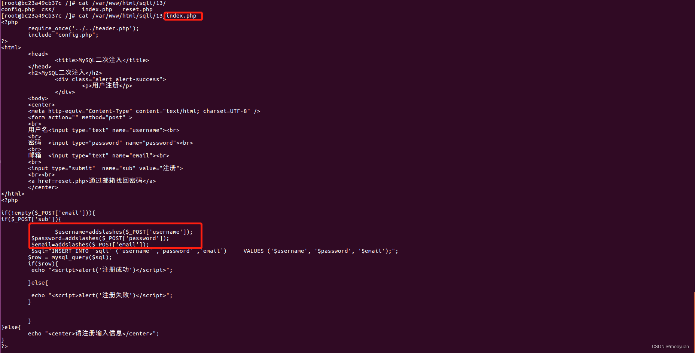Click the 'css/' entry in the directory listing
The width and height of the screenshot is (695, 353).
click(48, 9)
